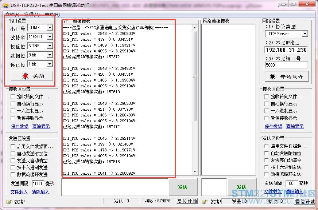The image size is (318, 210).
Task: Enable serial 启用文件数据源 checkbox
Action: click(13, 146)
